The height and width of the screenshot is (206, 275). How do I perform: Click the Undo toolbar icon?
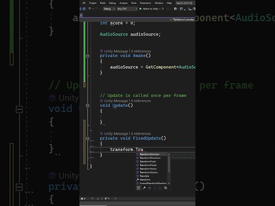(90, 9)
